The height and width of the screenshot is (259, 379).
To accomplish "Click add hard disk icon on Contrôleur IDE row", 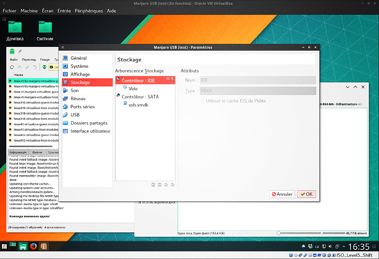I will 172,79.
